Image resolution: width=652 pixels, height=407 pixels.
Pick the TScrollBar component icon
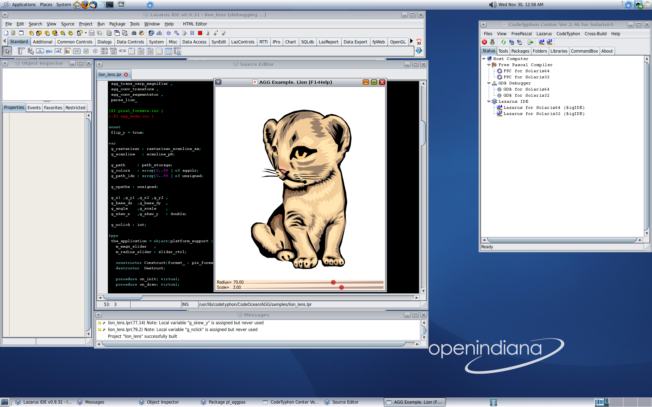tap(123, 51)
